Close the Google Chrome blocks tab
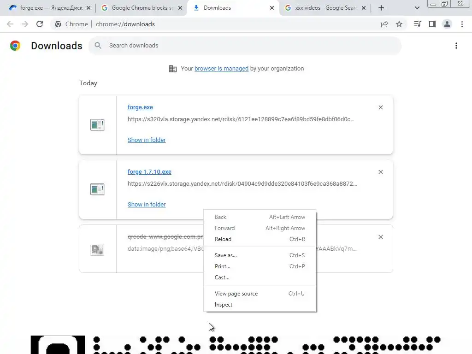Viewport: 472px width, 354px height. point(180,8)
